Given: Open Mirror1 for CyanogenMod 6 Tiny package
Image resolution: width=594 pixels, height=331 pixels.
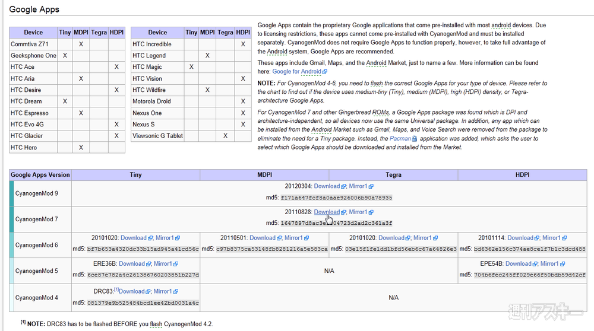Looking at the screenshot, I should (163, 238).
